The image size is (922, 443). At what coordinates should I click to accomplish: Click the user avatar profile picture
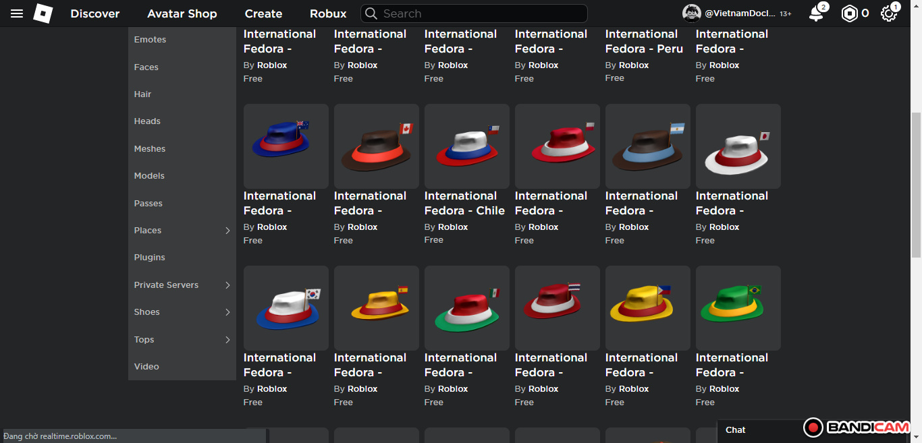tap(691, 13)
